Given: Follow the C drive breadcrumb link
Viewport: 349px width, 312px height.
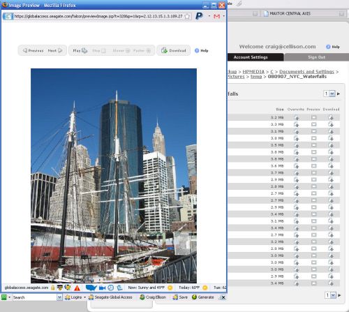Looking at the screenshot, I should tap(272, 72).
